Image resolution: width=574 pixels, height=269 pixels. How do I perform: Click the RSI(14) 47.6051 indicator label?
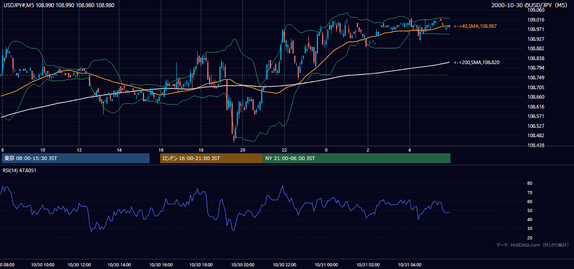pos(19,170)
